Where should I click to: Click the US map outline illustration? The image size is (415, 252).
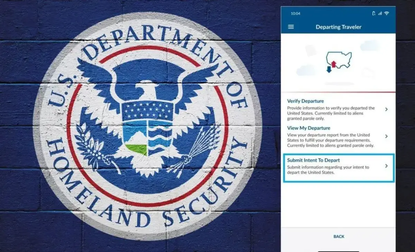pyautogui.click(x=339, y=60)
